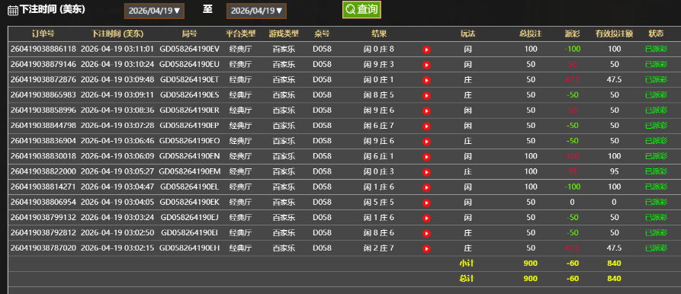Play replay for round GD058264190EK

[x=426, y=203]
